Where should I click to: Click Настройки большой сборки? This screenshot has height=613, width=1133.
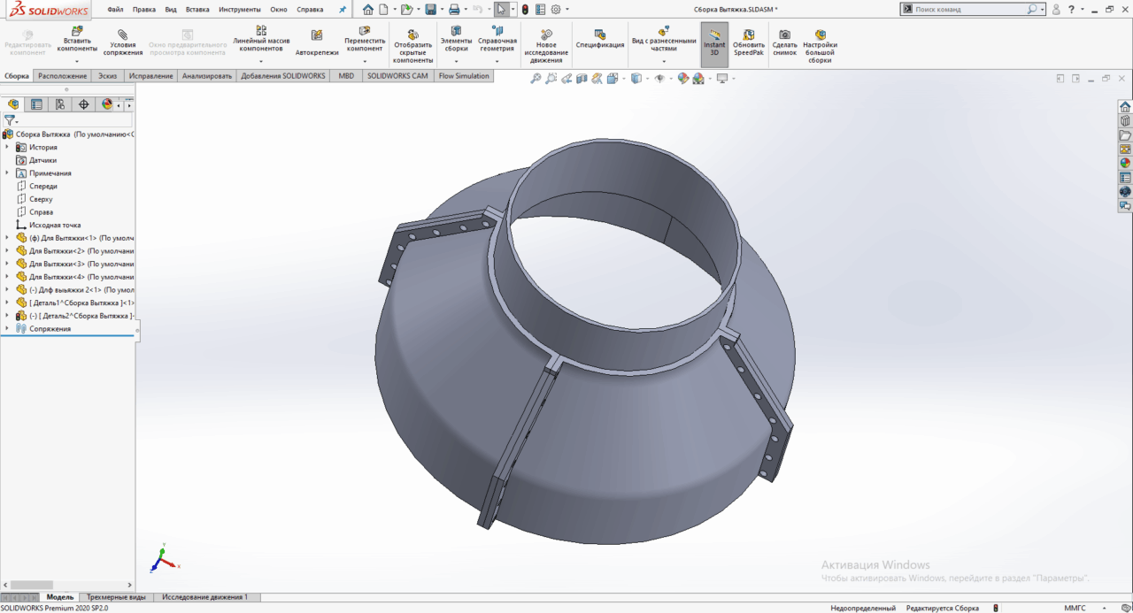click(x=820, y=47)
